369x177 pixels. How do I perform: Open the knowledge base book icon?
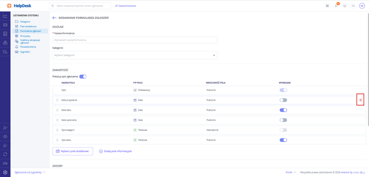click(x=5, y=34)
